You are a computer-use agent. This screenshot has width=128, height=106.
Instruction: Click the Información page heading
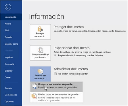47,16
